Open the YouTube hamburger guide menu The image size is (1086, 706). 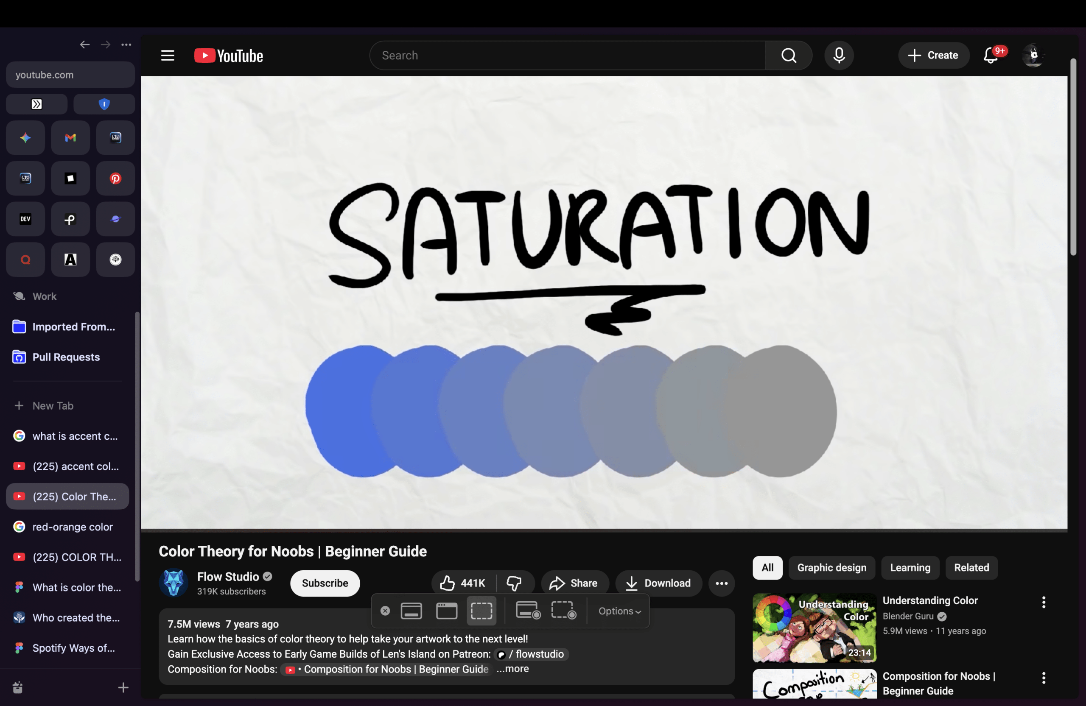pyautogui.click(x=168, y=56)
